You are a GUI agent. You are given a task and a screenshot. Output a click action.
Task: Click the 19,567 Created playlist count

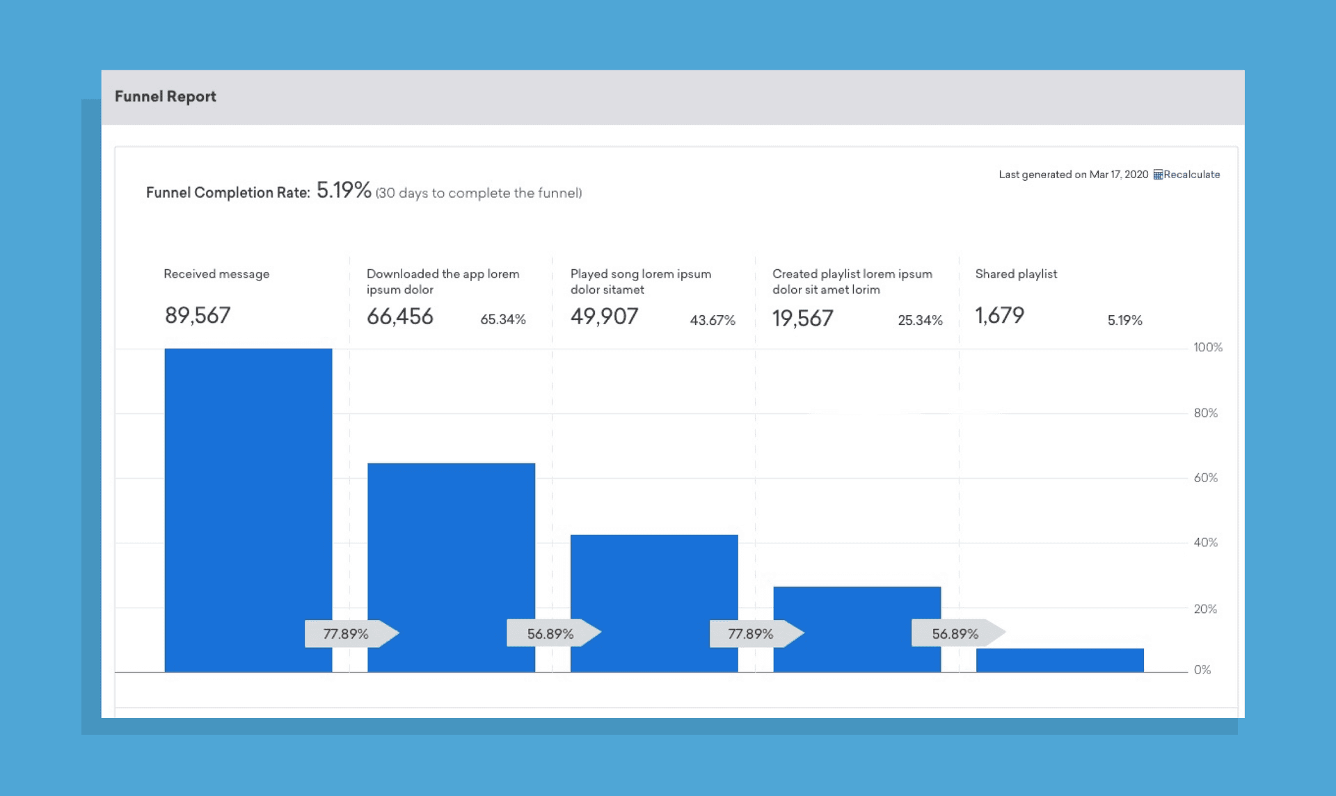pos(803,318)
